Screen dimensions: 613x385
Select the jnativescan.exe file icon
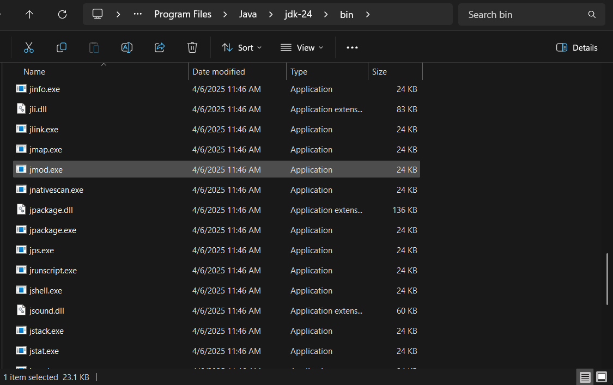coord(21,190)
